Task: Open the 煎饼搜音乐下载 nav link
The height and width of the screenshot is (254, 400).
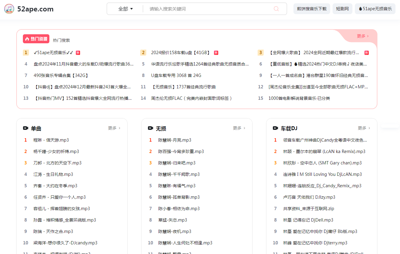Action: click(312, 9)
